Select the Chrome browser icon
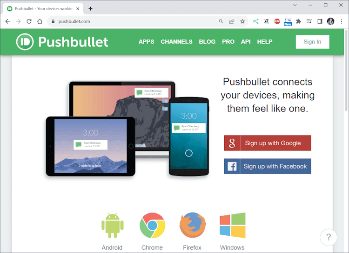Viewport: 349px width, 253px height. [x=153, y=226]
